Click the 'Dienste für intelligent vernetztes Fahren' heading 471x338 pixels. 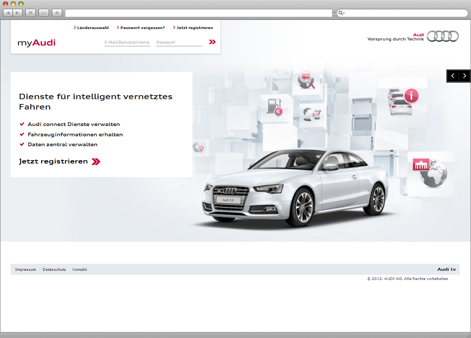96,101
